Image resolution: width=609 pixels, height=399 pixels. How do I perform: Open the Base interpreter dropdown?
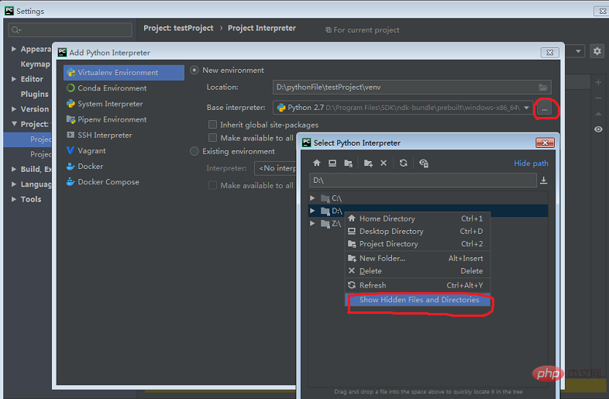coord(527,108)
